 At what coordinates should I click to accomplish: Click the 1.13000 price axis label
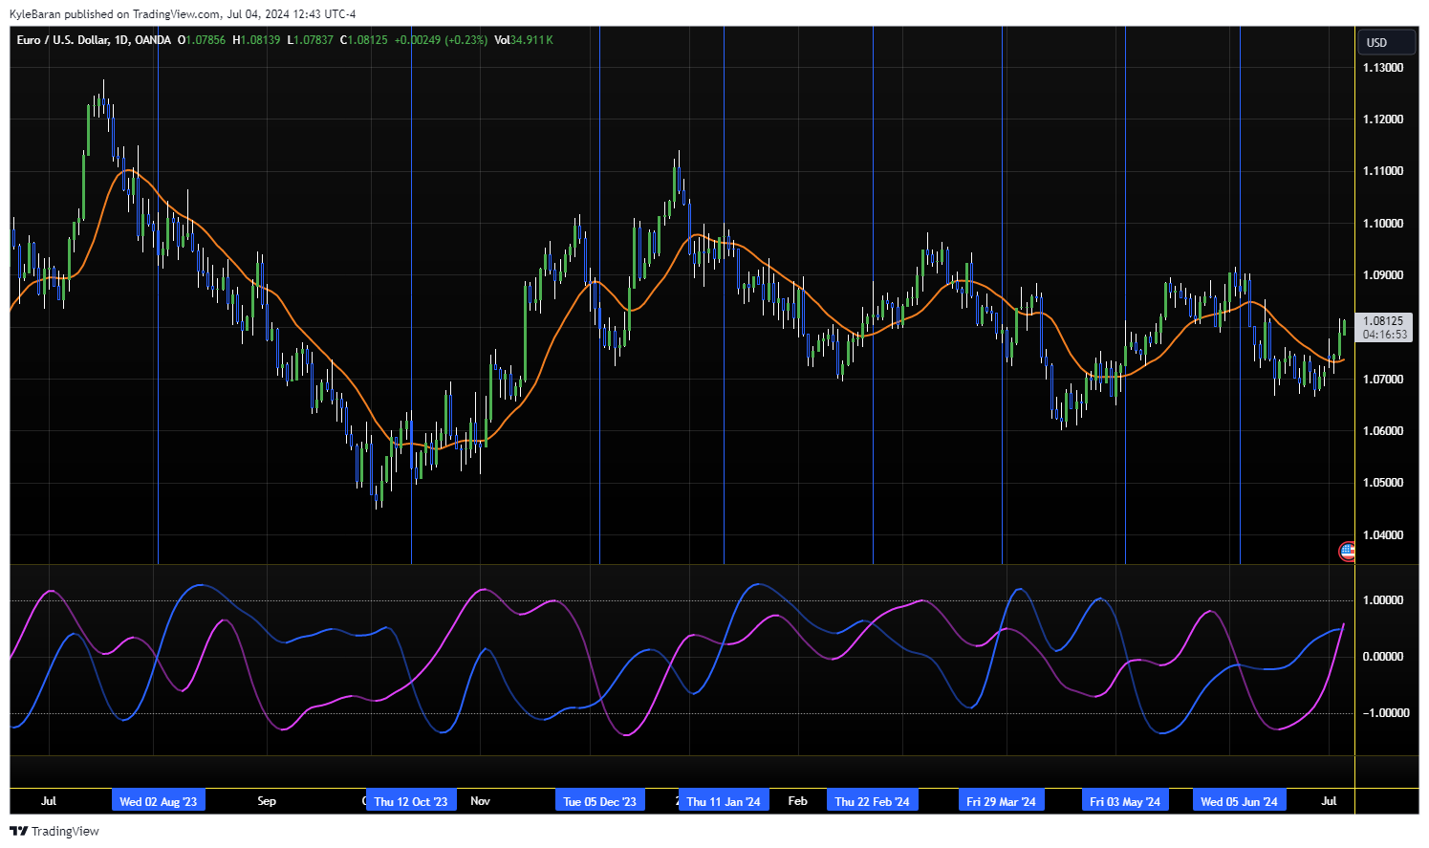tap(1383, 68)
